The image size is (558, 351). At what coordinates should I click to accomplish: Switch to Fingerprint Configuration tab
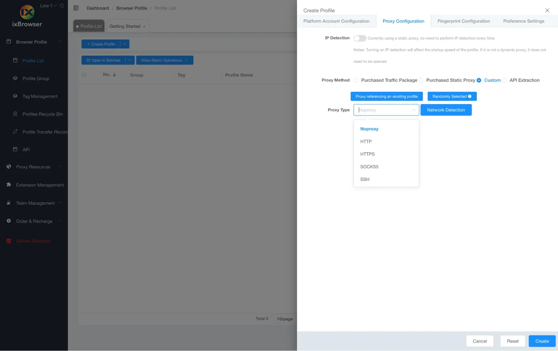463,21
